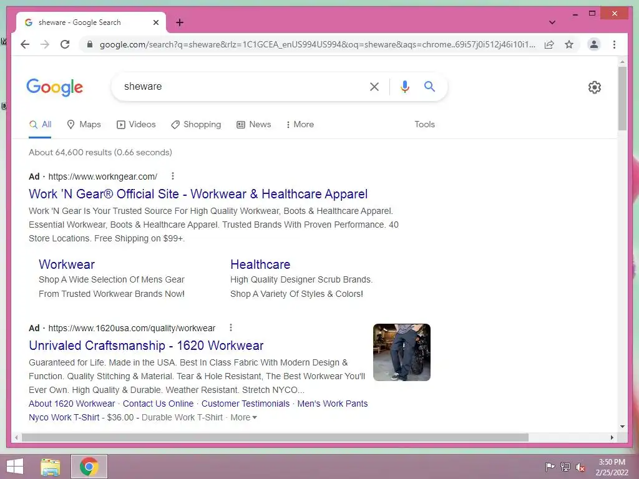Switch to the Maps tab

coord(84,125)
